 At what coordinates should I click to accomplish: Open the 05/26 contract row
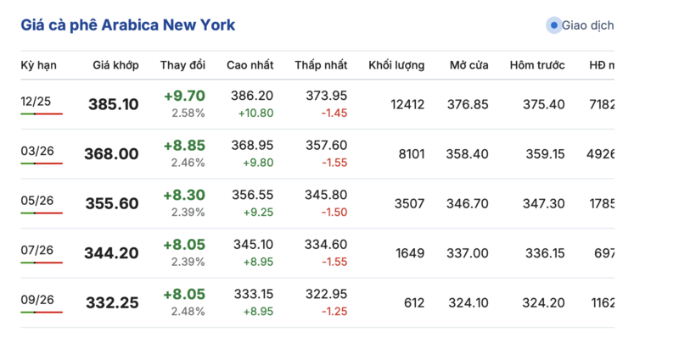click(x=36, y=201)
